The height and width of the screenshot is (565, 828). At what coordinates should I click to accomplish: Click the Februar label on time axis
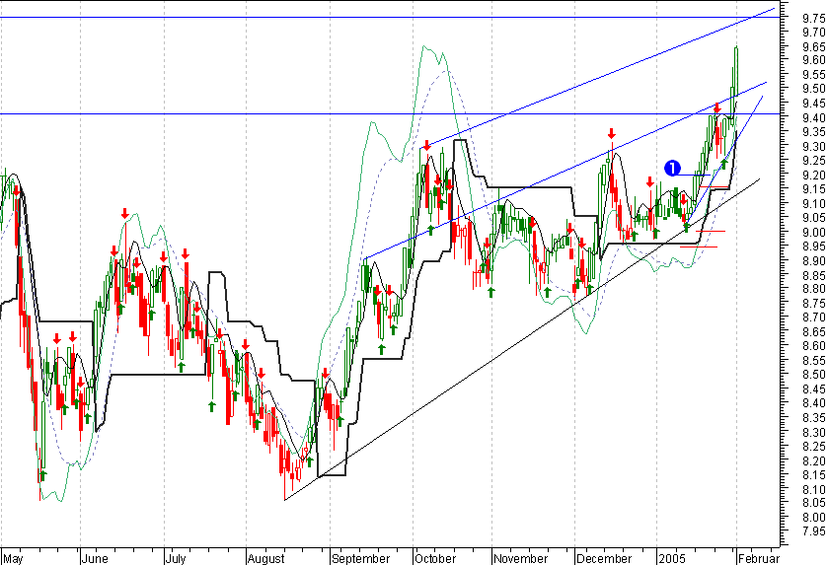[759, 558]
